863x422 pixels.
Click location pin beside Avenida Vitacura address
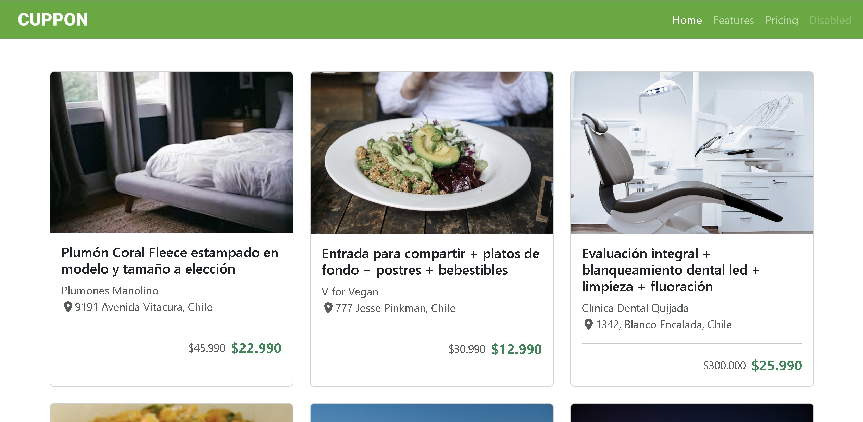click(x=68, y=307)
